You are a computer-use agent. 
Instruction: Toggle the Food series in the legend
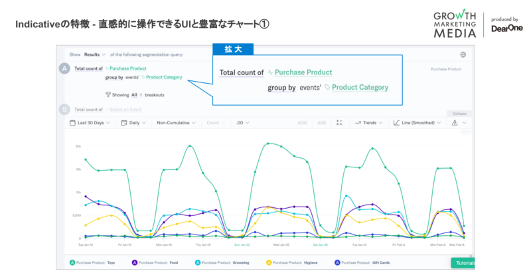(x=155, y=263)
